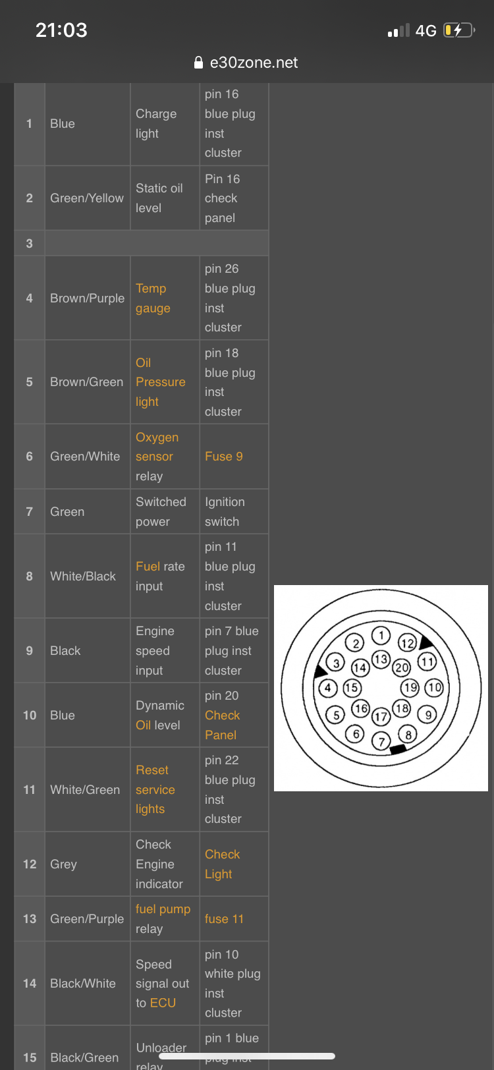494x1070 pixels.
Task: Select the 'Pin 16 check panel' cell
Action: [234, 198]
